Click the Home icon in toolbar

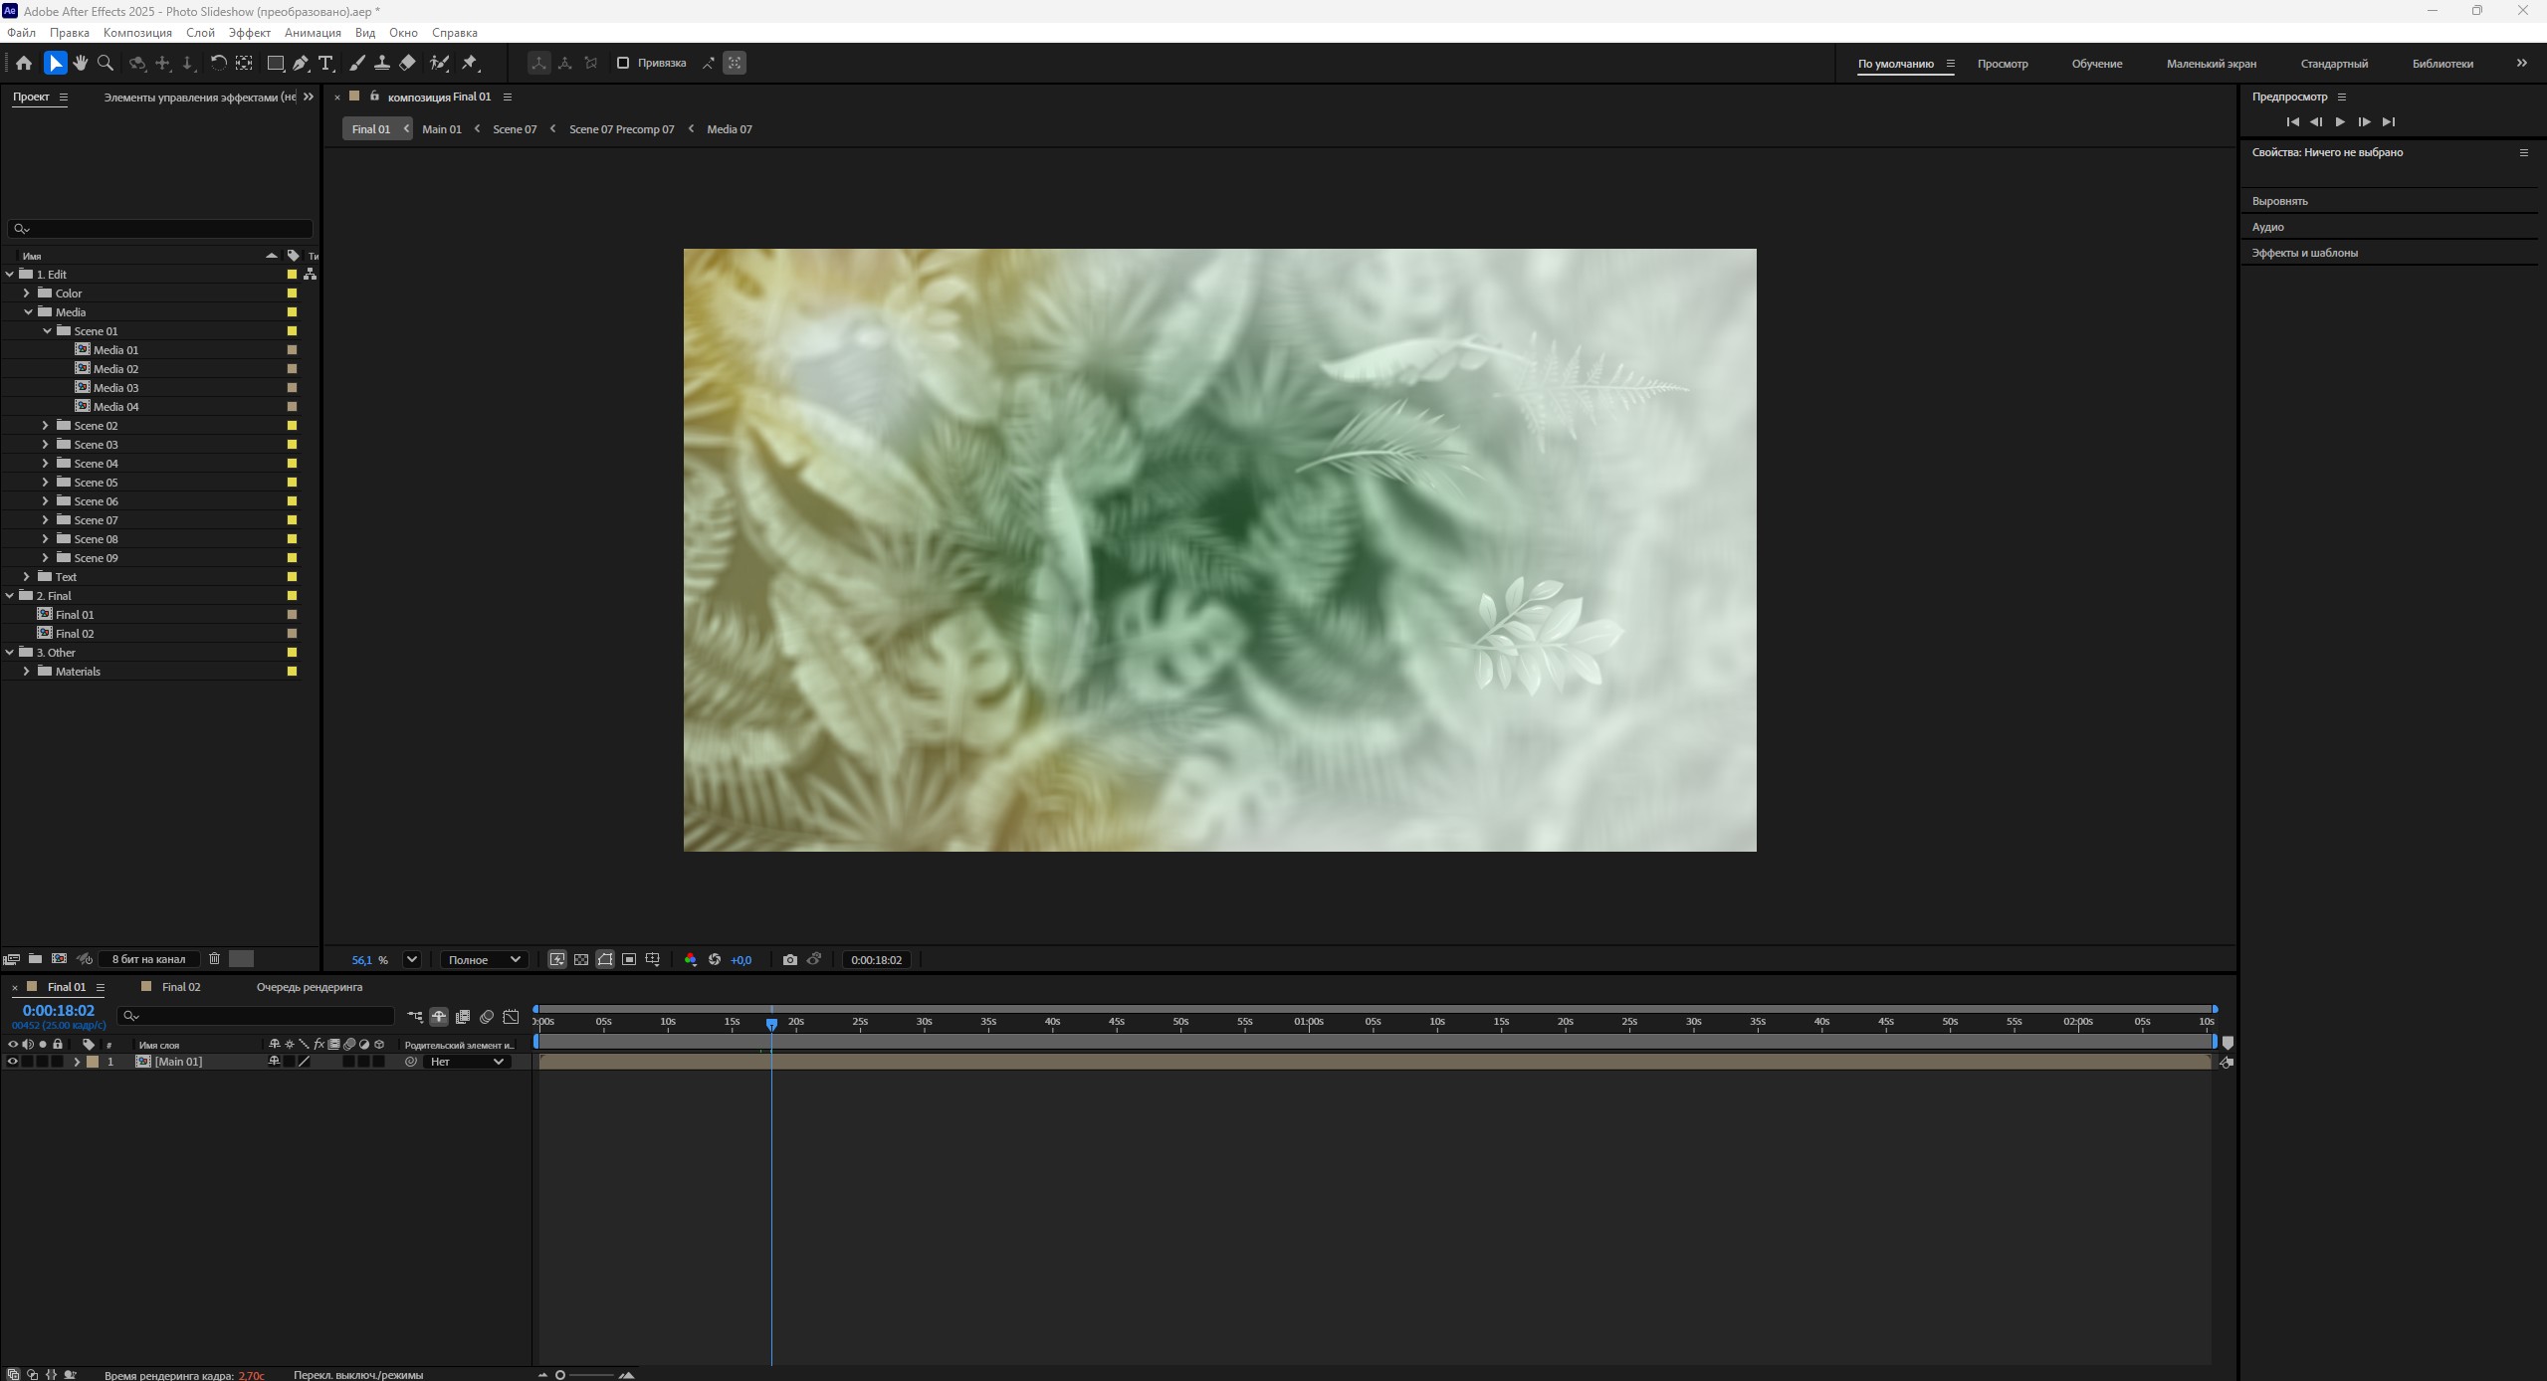(x=24, y=63)
